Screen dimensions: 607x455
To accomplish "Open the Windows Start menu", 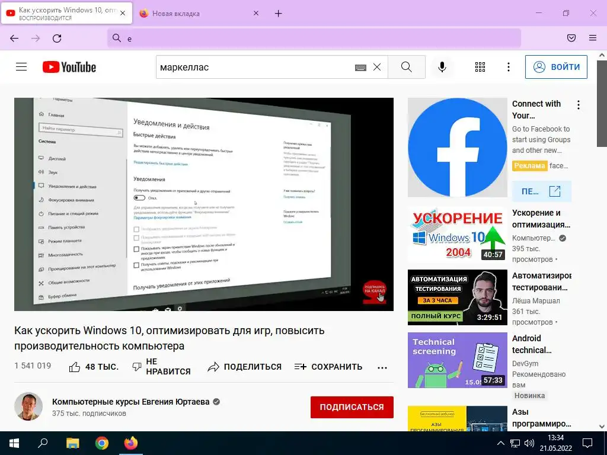I will (14, 443).
